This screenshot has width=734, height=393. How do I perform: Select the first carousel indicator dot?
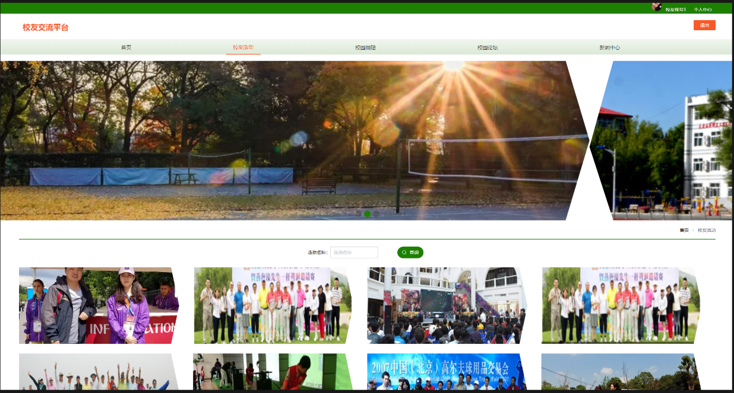[359, 214]
